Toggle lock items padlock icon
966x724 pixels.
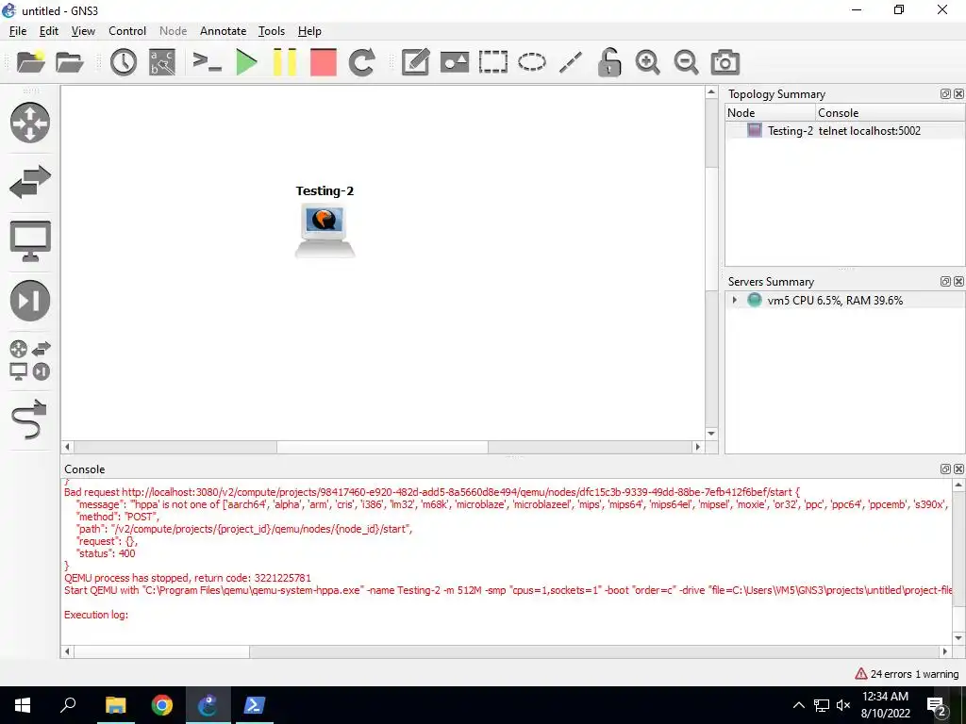pos(608,62)
